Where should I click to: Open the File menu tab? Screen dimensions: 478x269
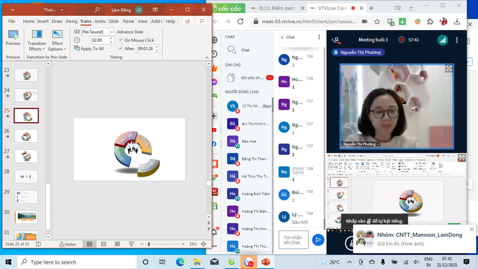(11, 21)
